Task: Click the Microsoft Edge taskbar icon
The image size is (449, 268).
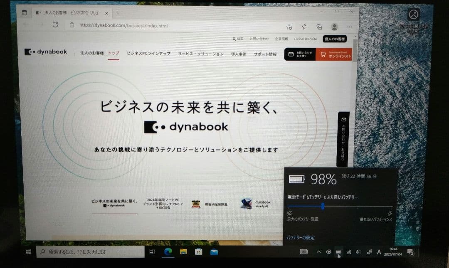Action: [168, 252]
